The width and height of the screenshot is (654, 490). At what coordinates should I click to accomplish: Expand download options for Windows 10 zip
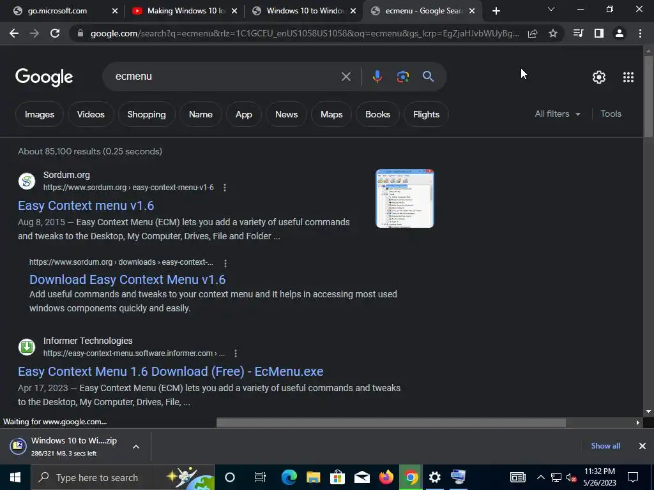pyautogui.click(x=136, y=447)
